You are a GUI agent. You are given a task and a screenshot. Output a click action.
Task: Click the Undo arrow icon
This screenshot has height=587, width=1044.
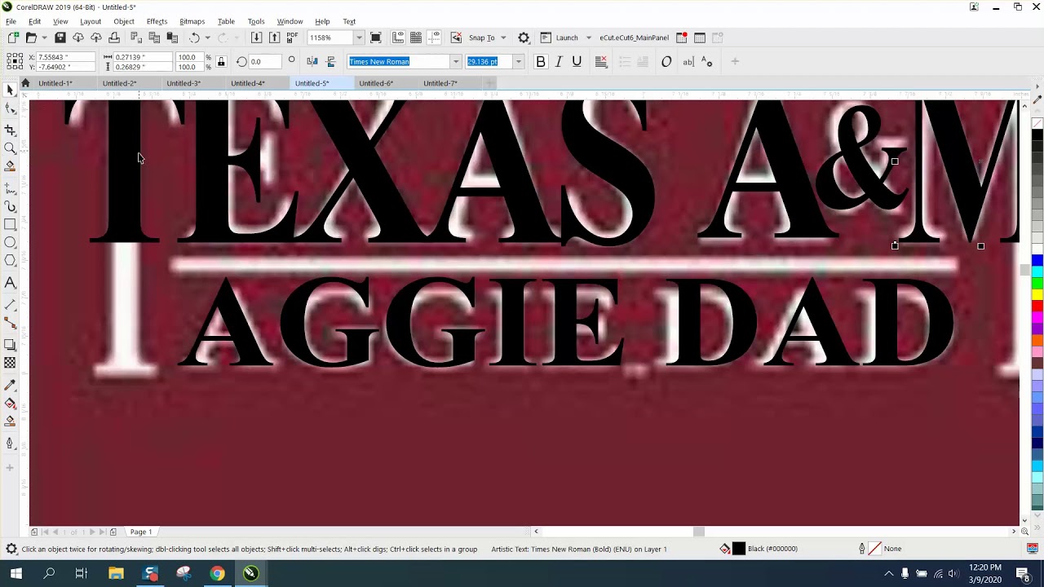pos(194,38)
